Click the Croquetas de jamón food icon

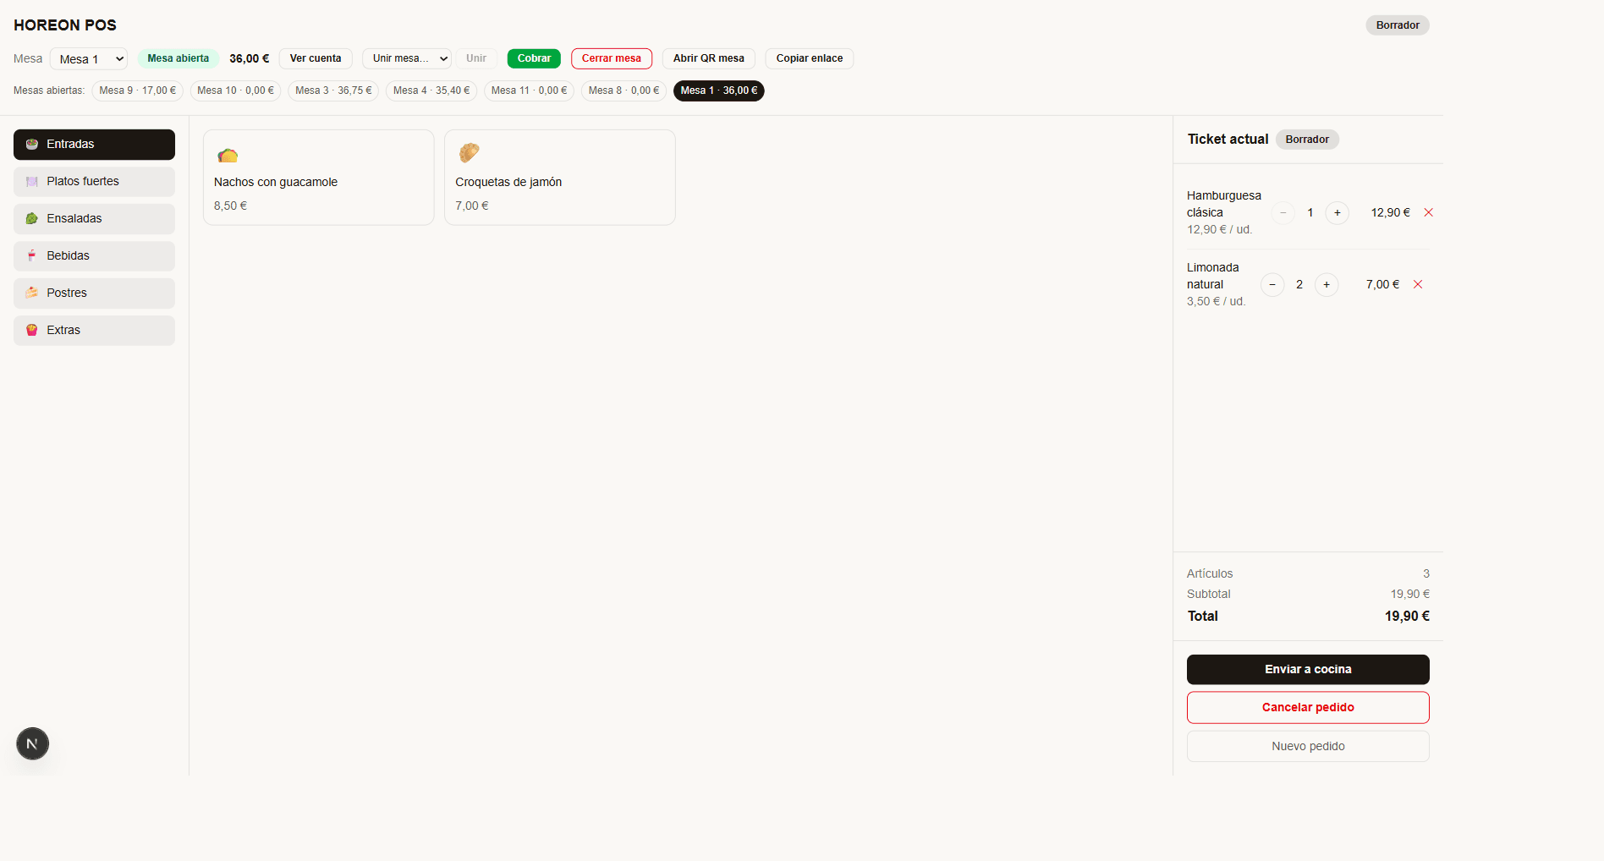[469, 152]
